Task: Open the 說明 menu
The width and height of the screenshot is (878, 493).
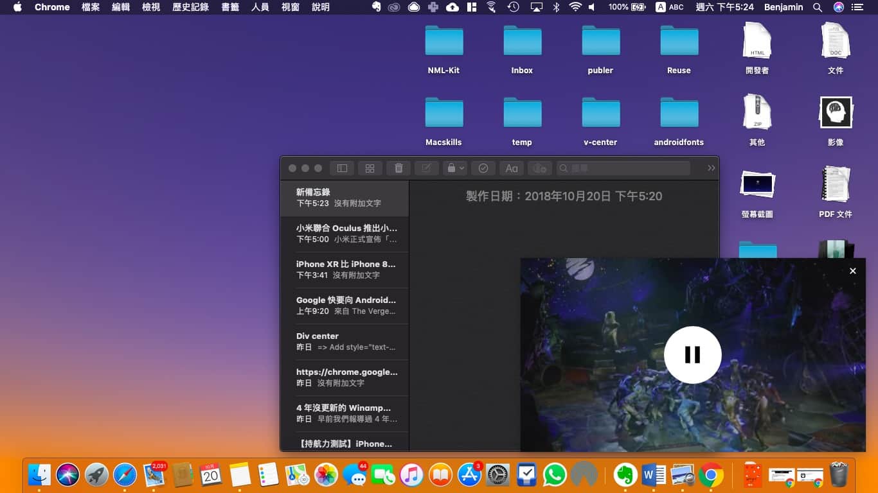Action: [321, 7]
